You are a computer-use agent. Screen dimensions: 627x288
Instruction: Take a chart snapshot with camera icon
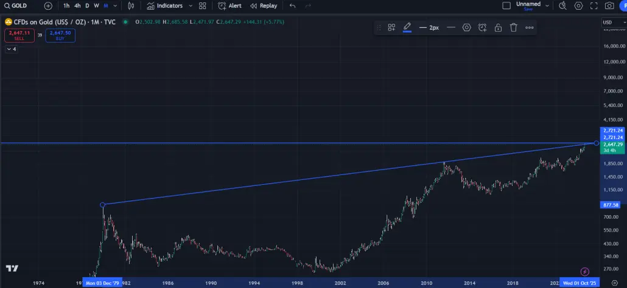tap(609, 5)
